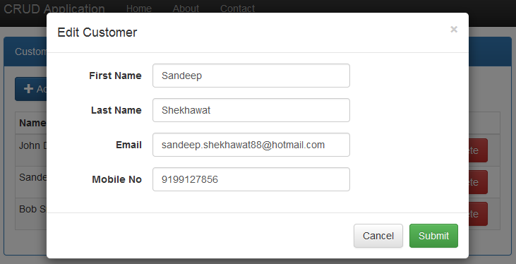Screen dimensions: 516x264
Task: Click the First Name input field
Action: [x=251, y=76]
